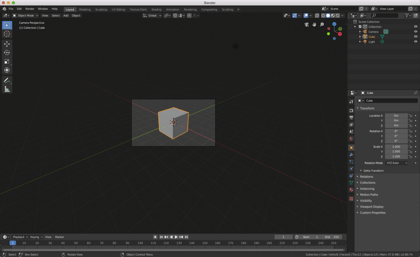Choose the Scale tool
The height and width of the screenshot is (257, 420).
7,61
